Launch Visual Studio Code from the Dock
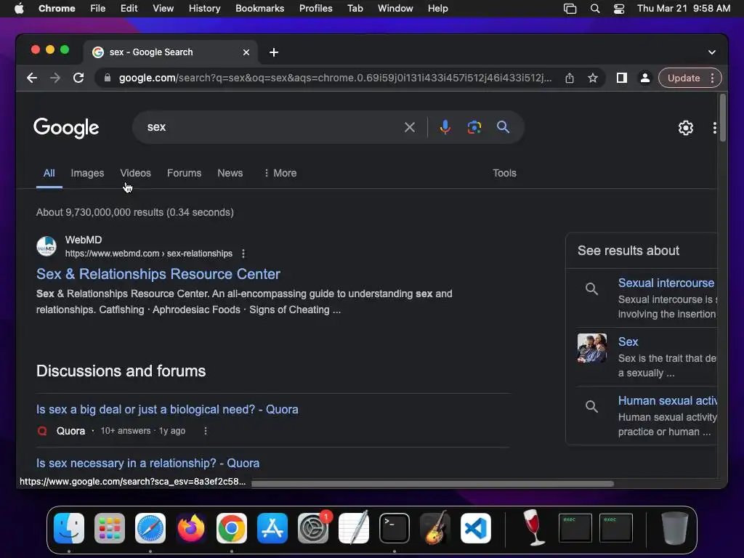This screenshot has height=558, width=744. (475, 528)
